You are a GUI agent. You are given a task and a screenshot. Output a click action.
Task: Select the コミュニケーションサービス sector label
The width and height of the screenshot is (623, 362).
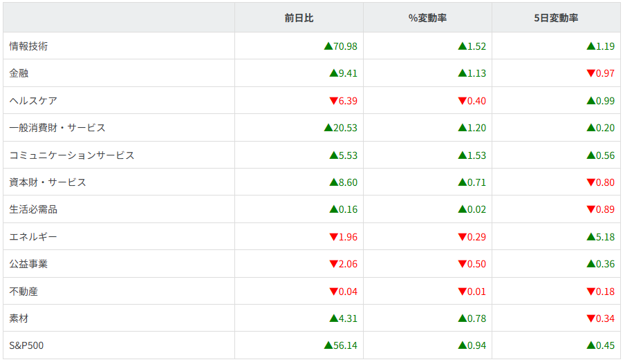point(72,155)
